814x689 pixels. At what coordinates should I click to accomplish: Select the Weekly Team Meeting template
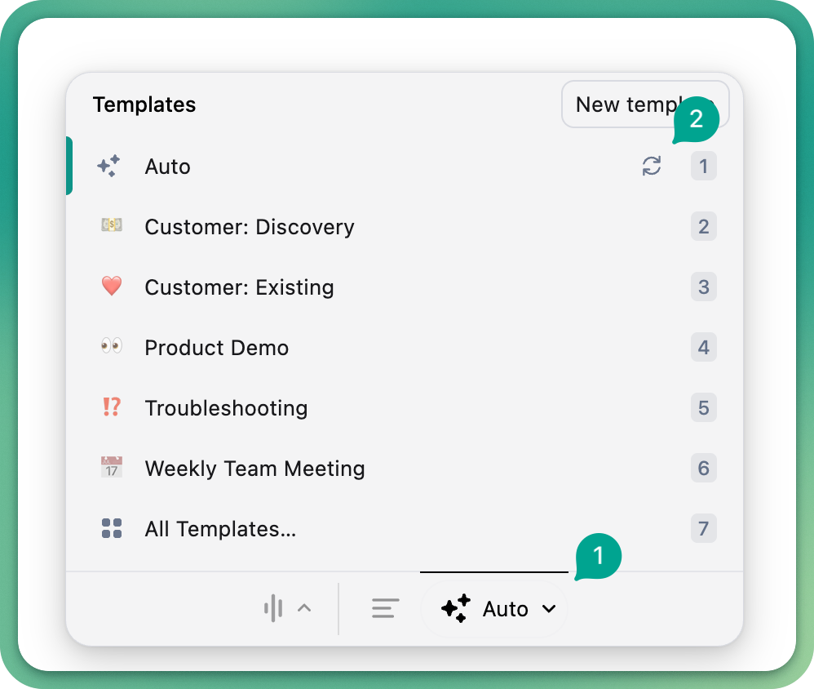coord(254,469)
